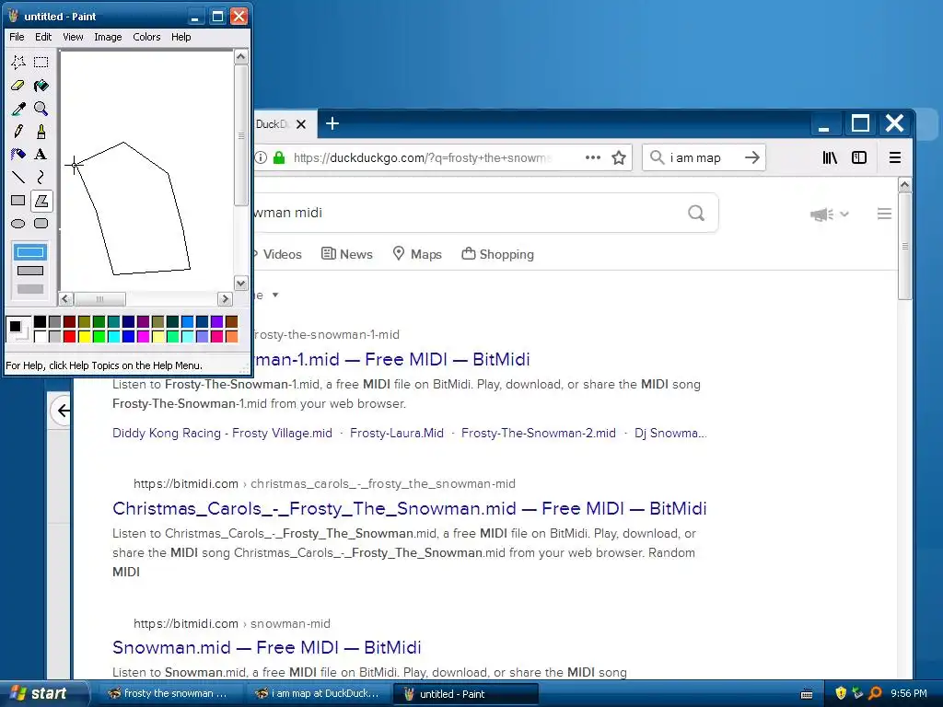Pick the magenta palette swatch
Screen dimensions: 943x707
tap(143, 337)
